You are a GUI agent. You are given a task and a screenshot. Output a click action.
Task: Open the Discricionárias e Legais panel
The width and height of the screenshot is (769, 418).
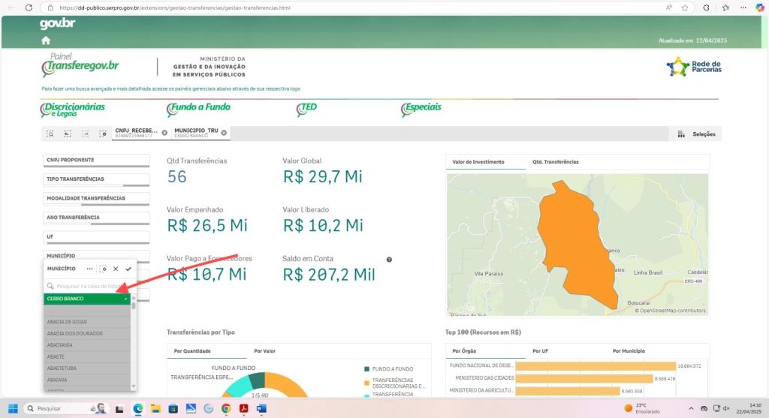73,110
